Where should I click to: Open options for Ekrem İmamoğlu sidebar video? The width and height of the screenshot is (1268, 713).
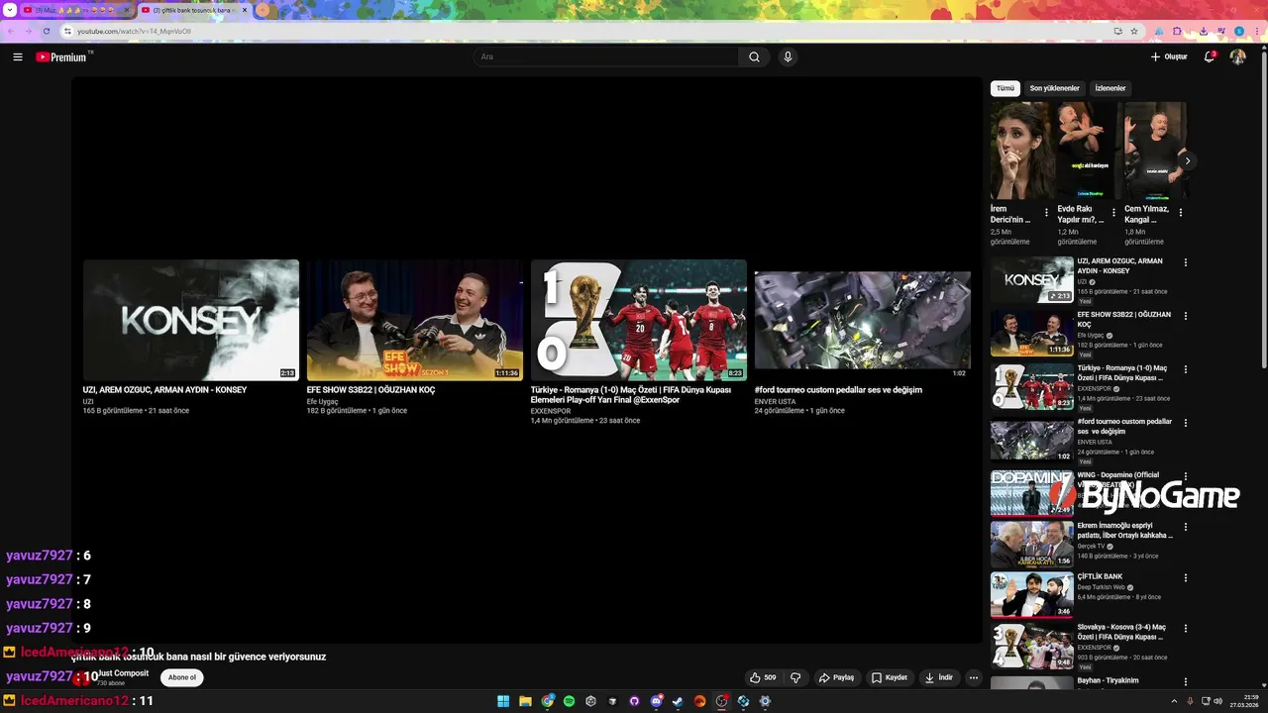1185,527
